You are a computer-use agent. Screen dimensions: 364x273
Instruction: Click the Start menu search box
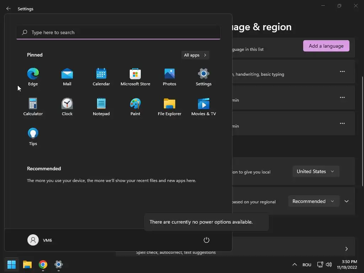[x=118, y=32]
